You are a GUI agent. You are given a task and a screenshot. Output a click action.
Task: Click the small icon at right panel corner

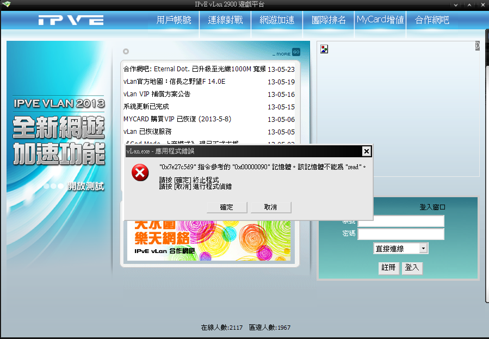(477, 46)
